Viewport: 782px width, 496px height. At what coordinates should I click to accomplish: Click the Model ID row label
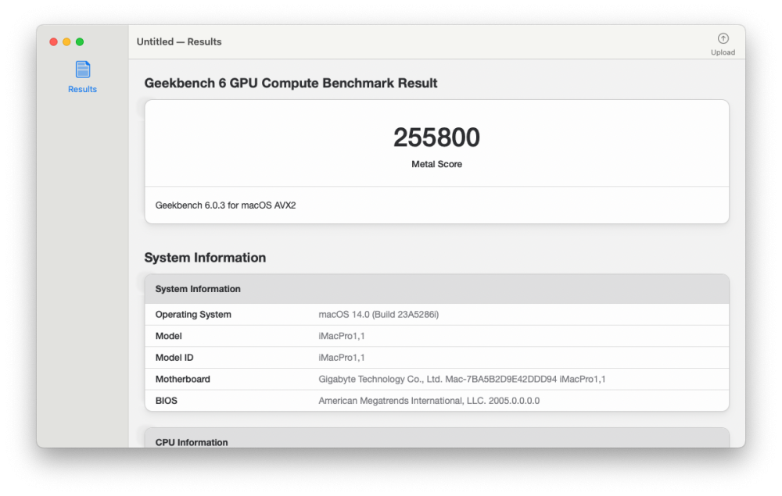point(174,358)
